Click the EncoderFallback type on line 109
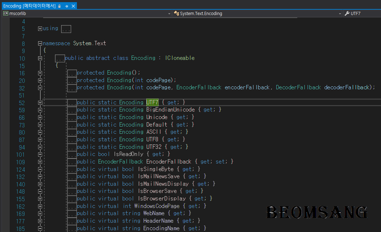This screenshot has width=381, height=232. pos(120,161)
